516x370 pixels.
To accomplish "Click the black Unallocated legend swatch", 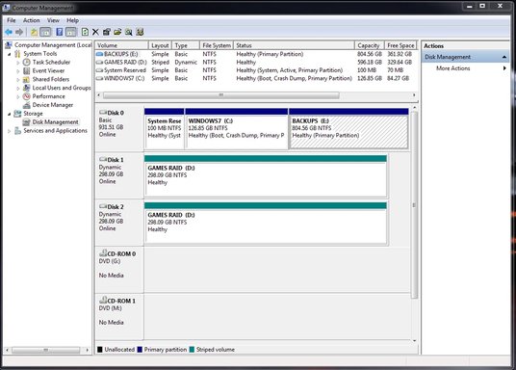I will click(x=100, y=350).
